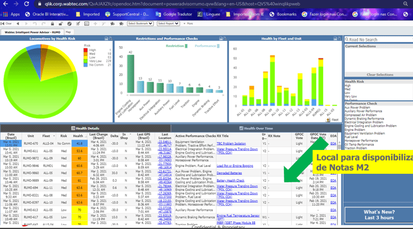The image size is (413, 229).
Task: Reload the browser page
Action: pos(27,4)
